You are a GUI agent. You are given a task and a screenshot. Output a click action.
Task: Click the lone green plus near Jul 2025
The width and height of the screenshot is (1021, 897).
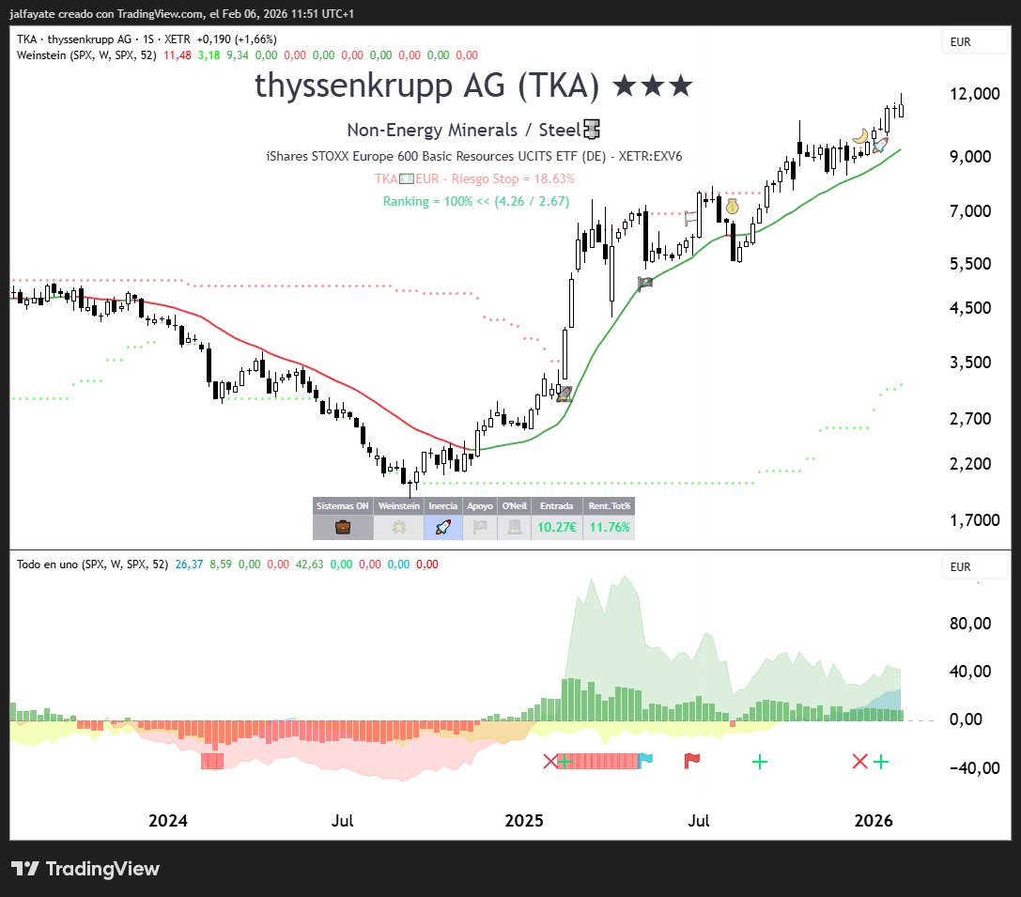(759, 762)
